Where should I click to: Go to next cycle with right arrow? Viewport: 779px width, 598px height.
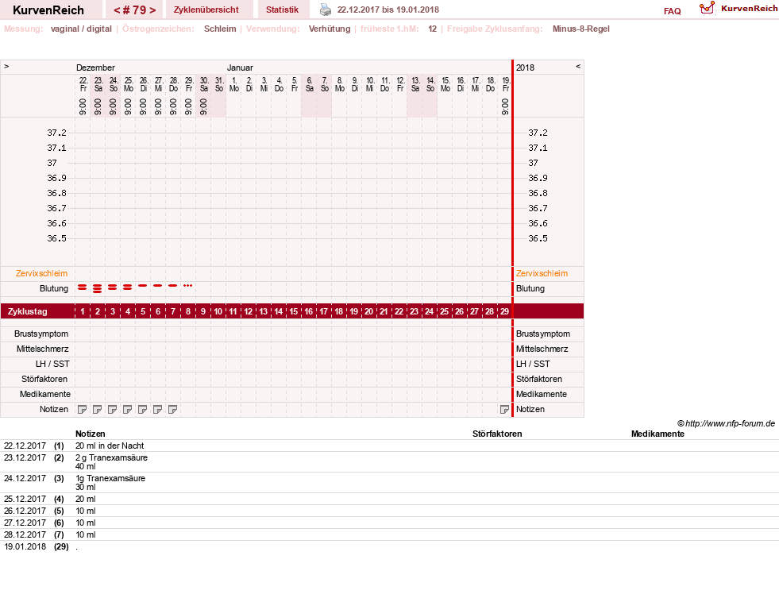152,10
